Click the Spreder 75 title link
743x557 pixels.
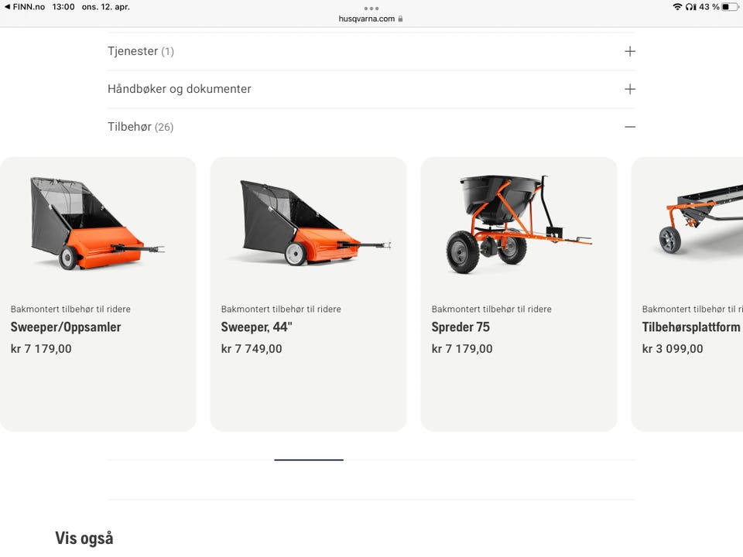tap(461, 327)
